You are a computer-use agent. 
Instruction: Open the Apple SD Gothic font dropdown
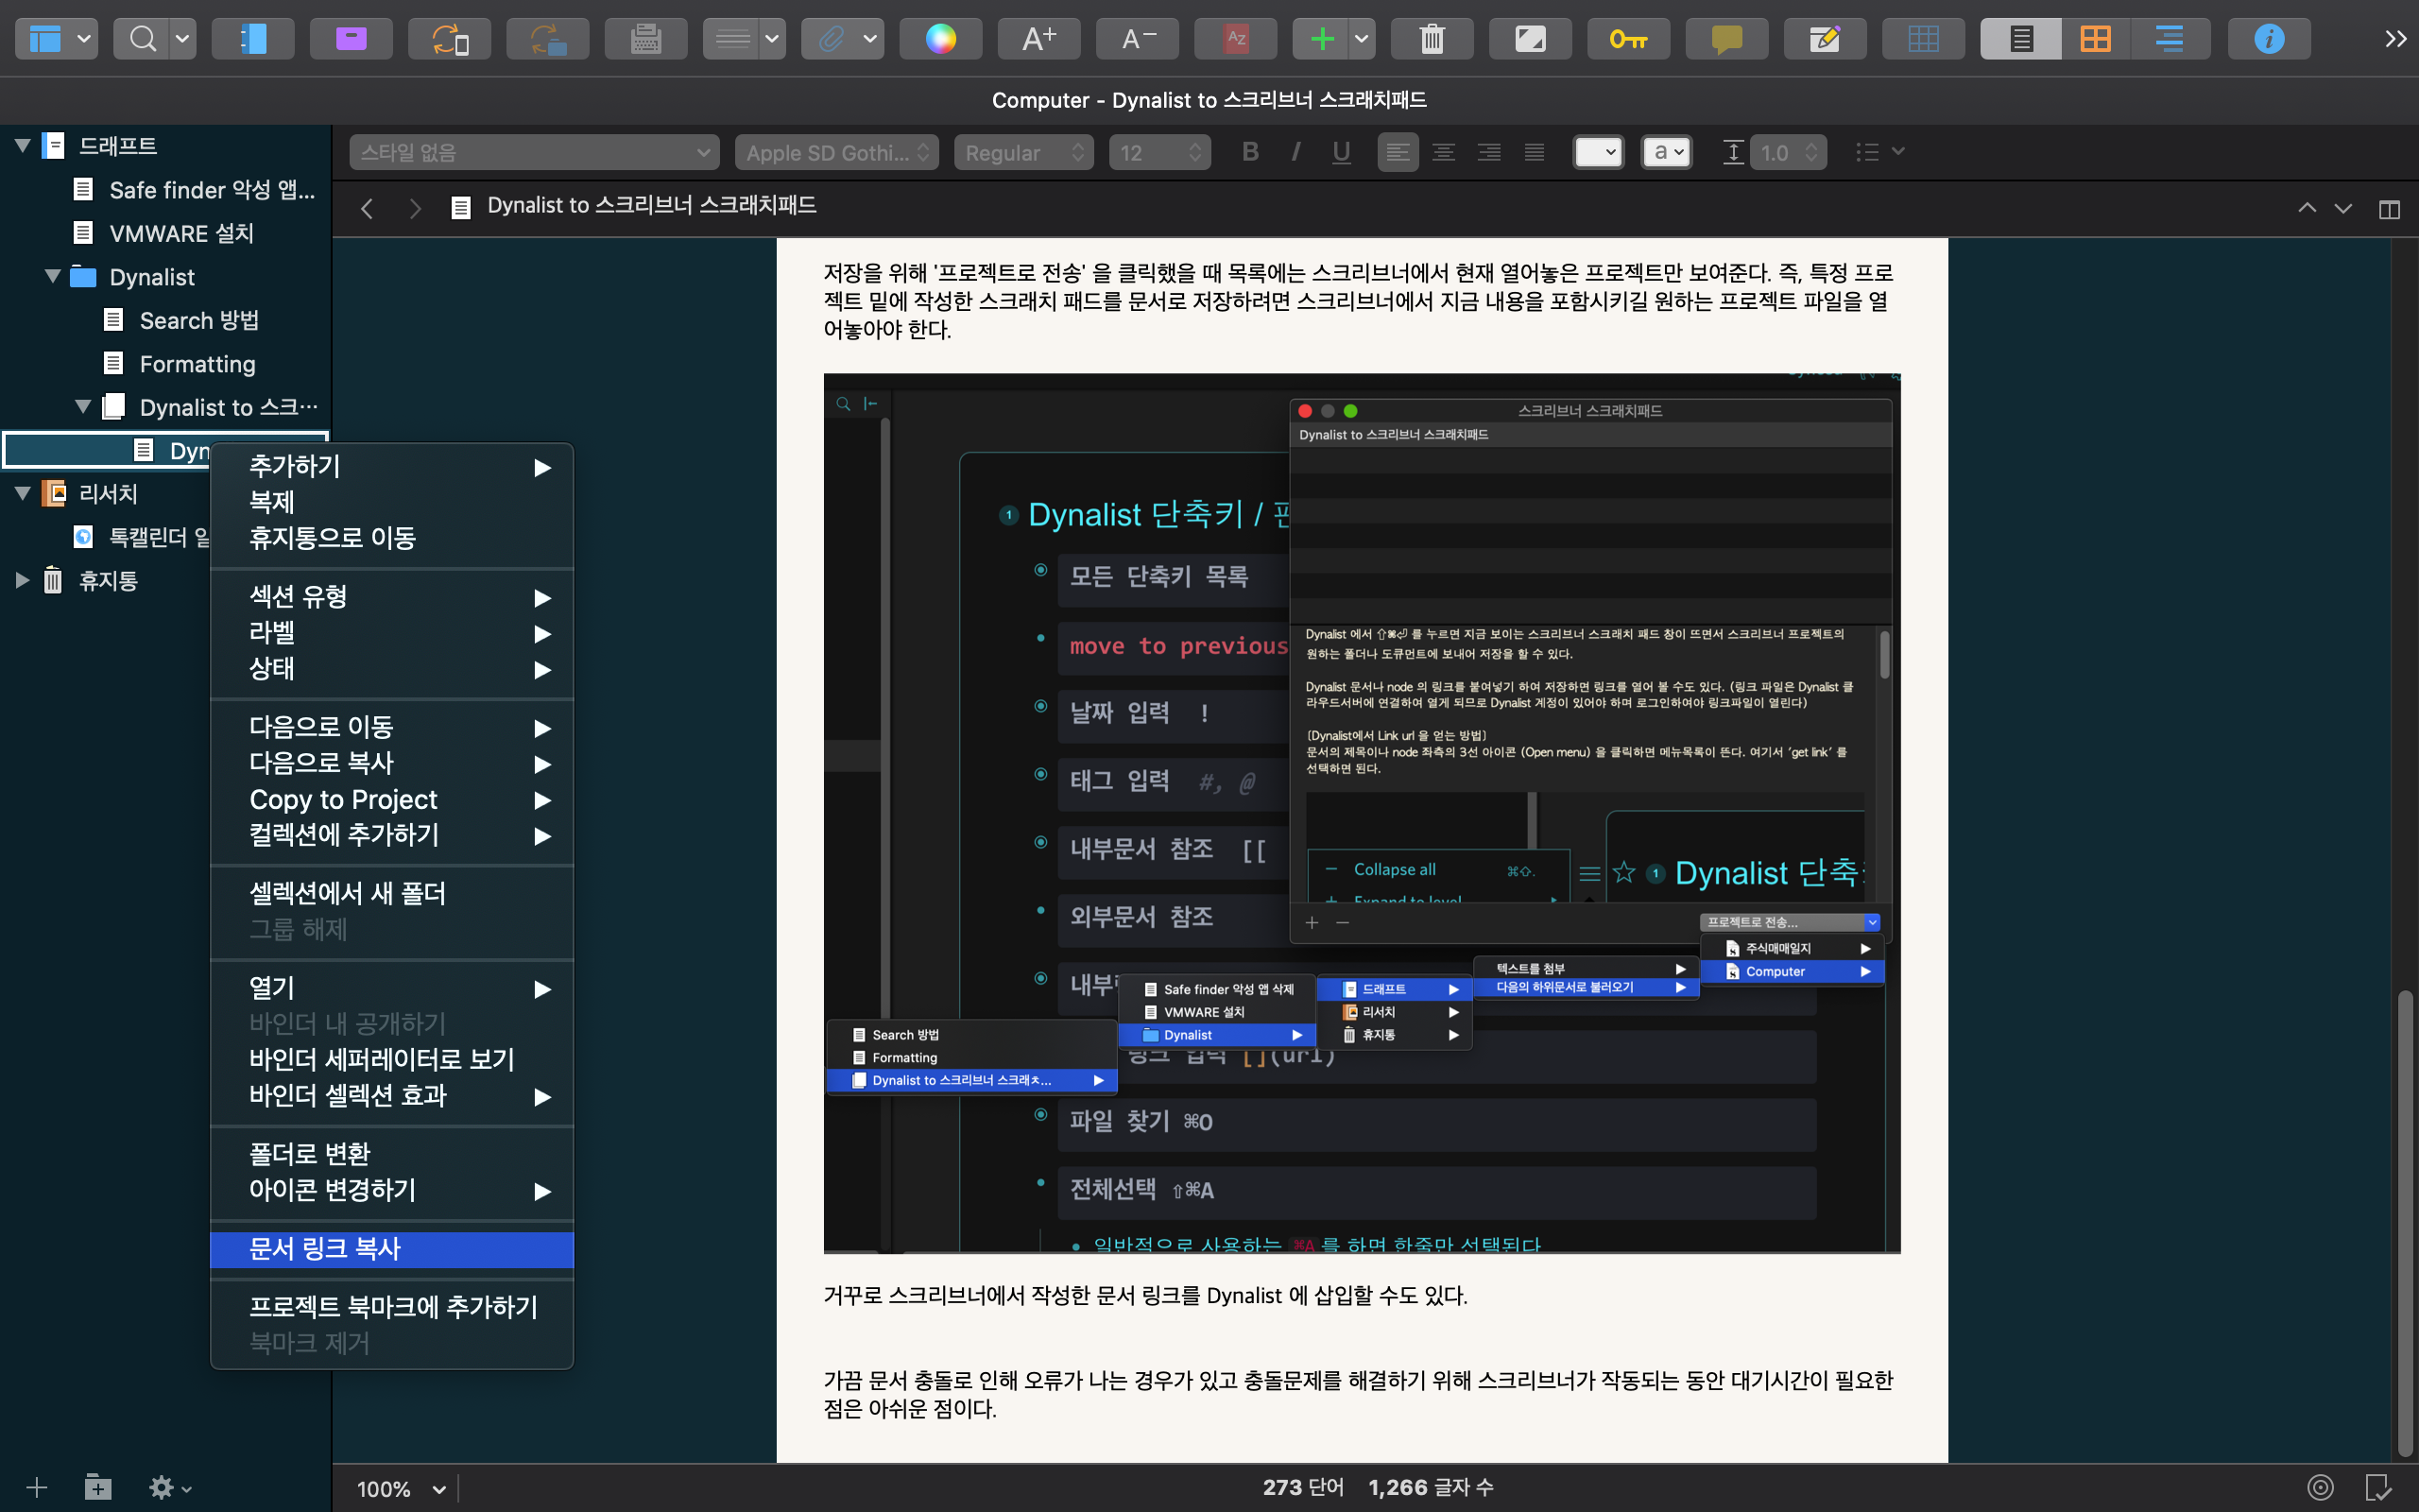point(836,153)
